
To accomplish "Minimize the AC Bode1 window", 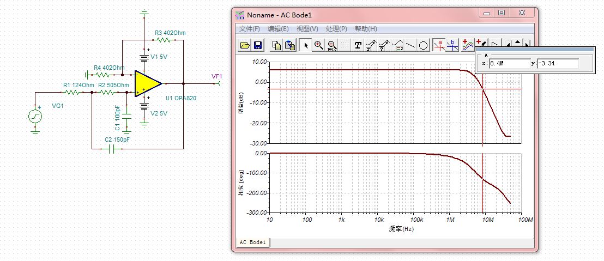I will point(487,13).
